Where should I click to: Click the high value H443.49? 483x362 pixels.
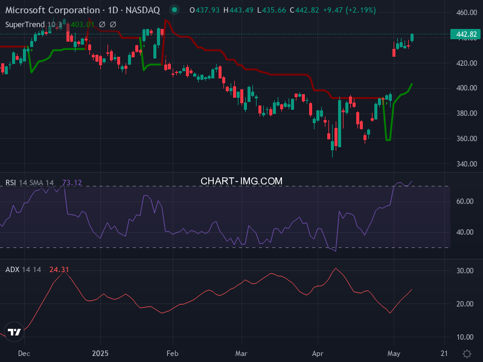pos(238,10)
